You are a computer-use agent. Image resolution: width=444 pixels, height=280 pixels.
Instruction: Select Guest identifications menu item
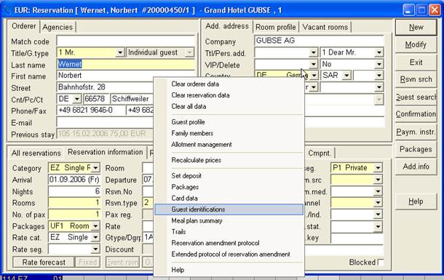(229, 209)
